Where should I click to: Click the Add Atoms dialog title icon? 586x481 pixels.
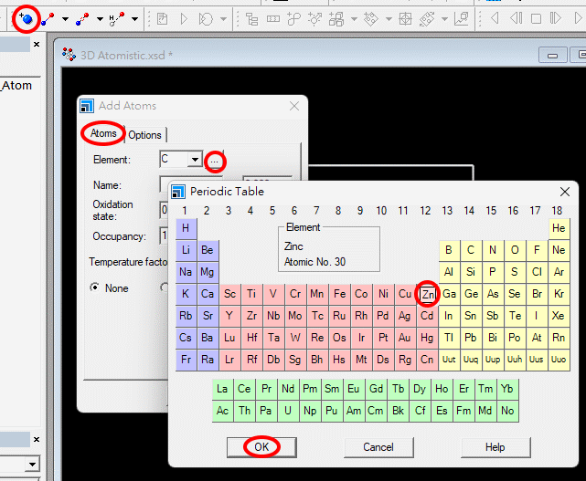87,106
